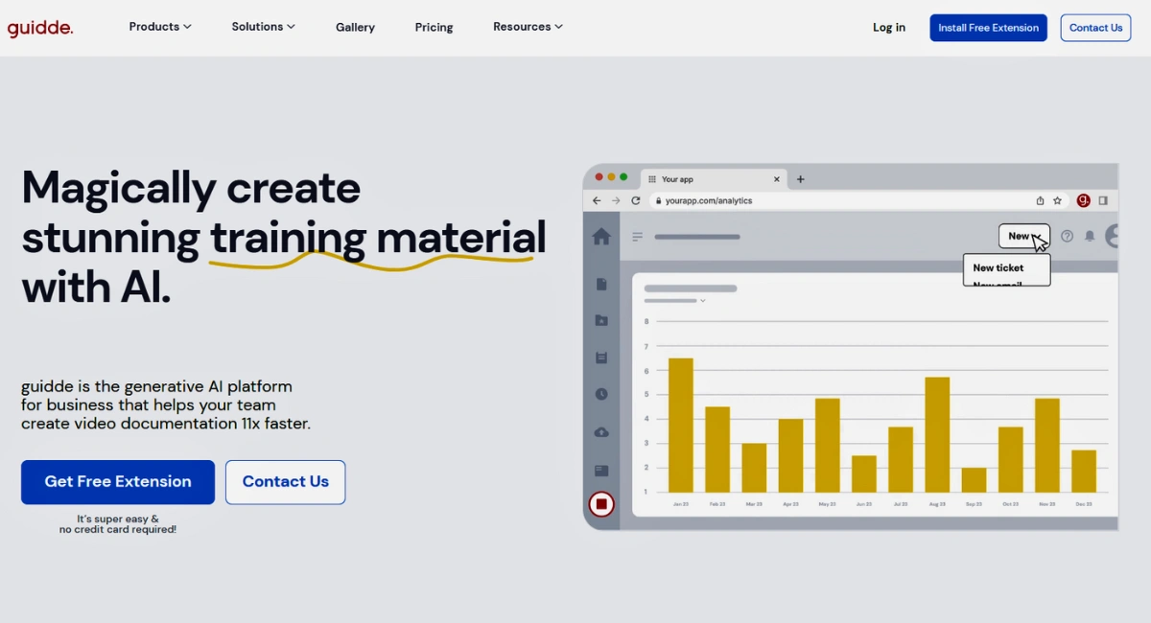Viewport: 1151px width, 623px height.
Task: Click the red guidde extension icon
Action: point(1084,200)
